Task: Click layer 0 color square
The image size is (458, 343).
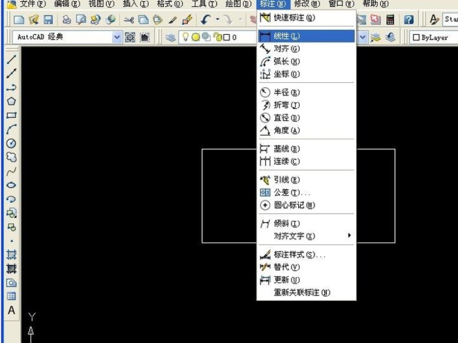Action: pyautogui.click(x=227, y=37)
